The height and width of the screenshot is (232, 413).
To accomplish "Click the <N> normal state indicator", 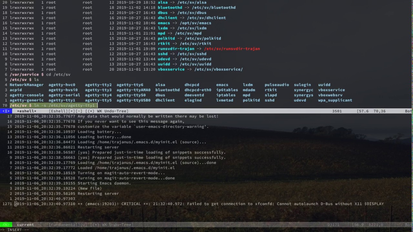I will tap(6, 225).
